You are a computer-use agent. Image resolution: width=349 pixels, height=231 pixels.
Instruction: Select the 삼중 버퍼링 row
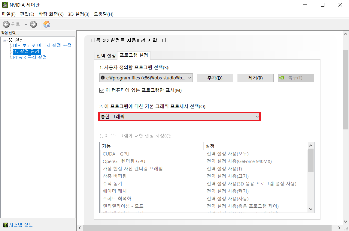(204, 176)
